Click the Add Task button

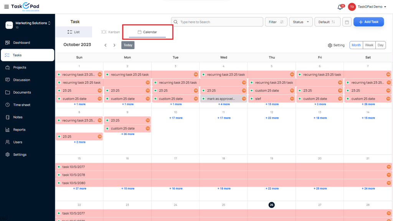[368, 22]
